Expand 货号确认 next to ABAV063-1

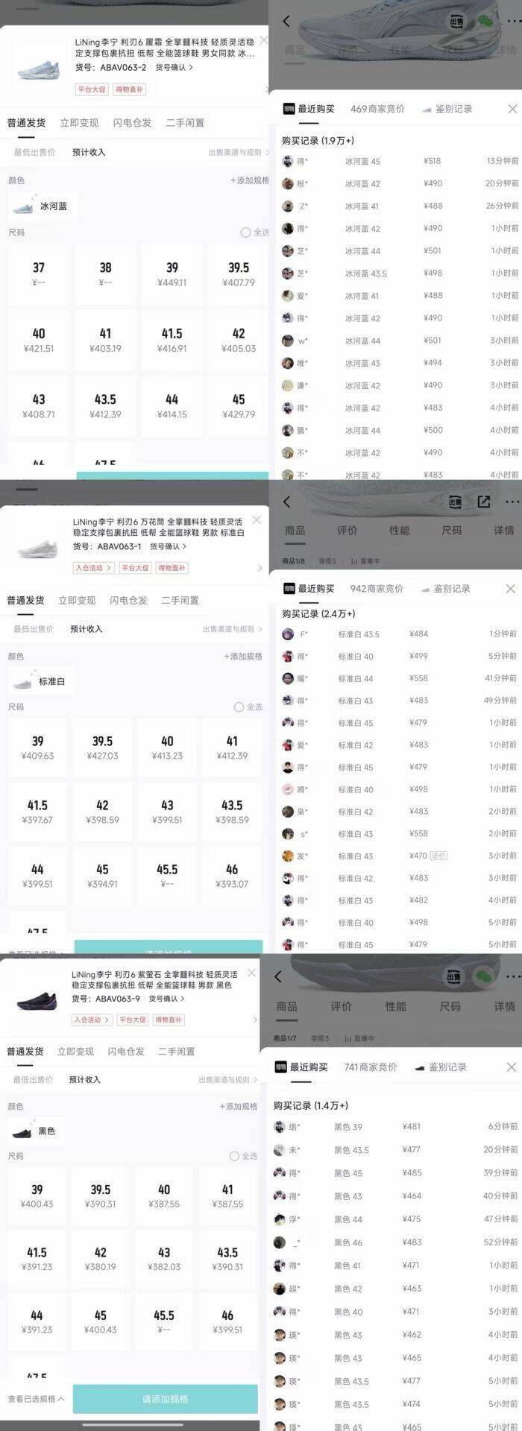168,546
